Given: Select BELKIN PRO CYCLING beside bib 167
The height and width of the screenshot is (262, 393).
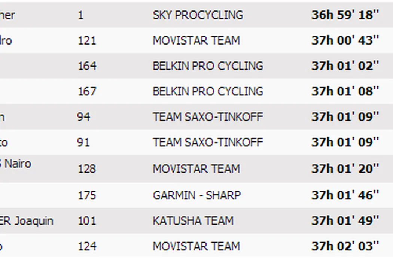Looking at the screenshot, I should coord(208,91).
